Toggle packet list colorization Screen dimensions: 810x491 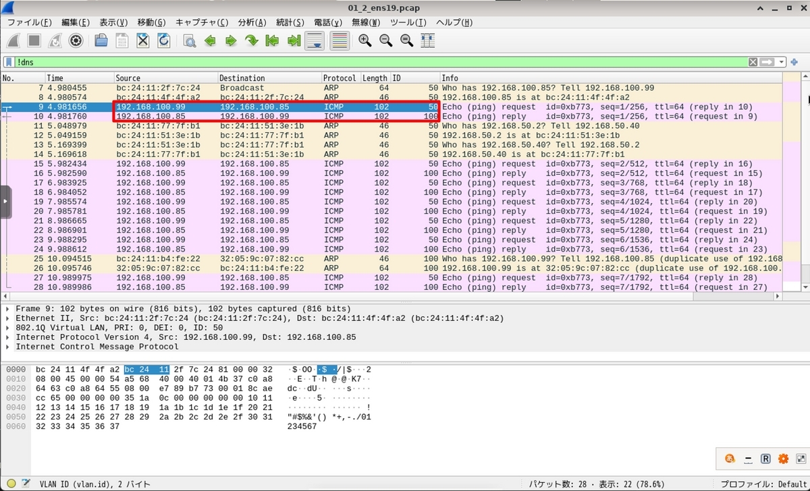point(340,40)
